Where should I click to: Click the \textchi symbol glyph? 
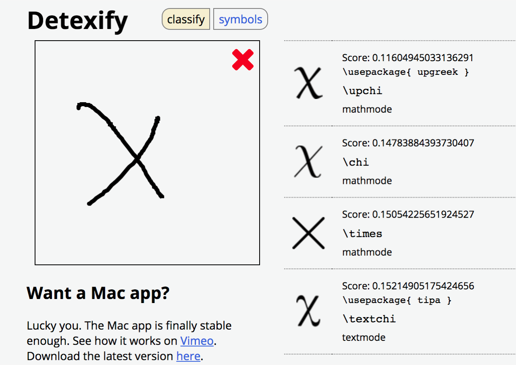click(x=308, y=311)
